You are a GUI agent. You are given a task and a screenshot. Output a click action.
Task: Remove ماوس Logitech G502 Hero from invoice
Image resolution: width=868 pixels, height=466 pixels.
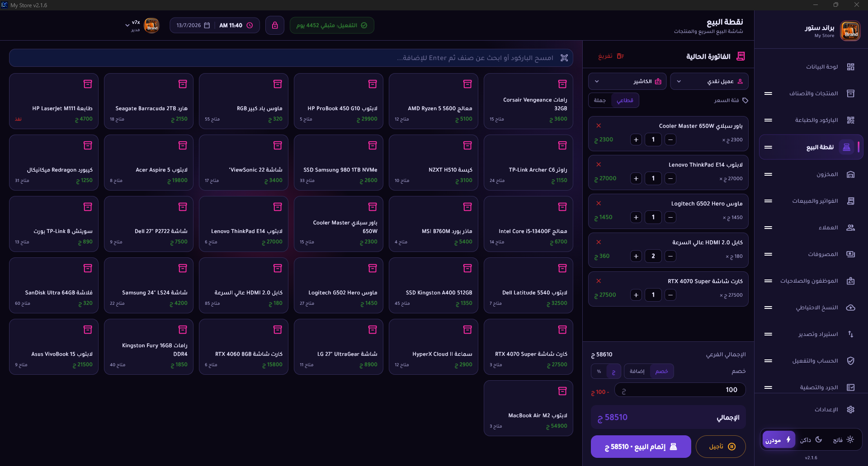599,203
